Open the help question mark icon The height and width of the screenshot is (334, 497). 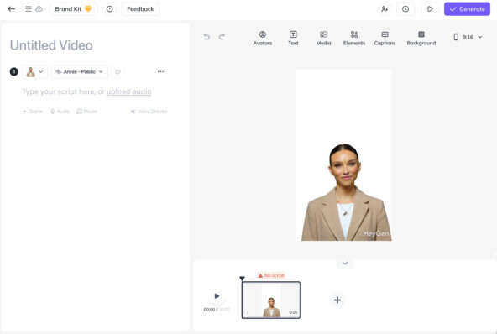[110, 9]
